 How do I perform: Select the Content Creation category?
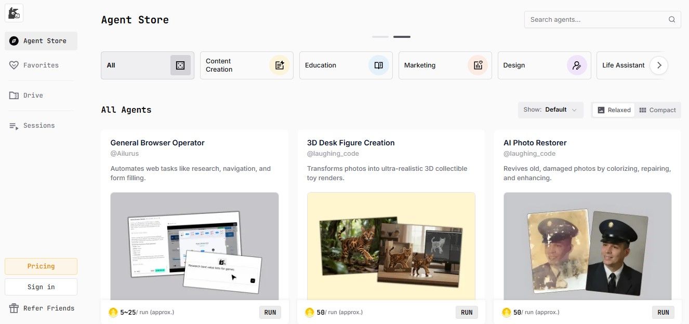(x=247, y=65)
